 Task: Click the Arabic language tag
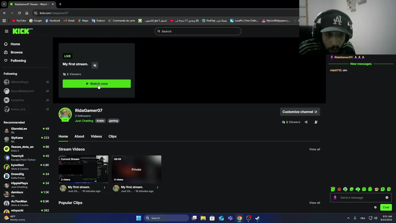(100, 121)
